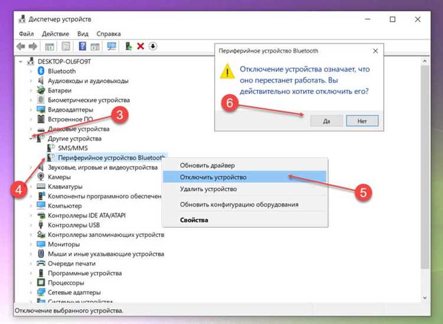Click the back arrow in the toolbar
Screen dimensions: 443x324
pos(21,46)
